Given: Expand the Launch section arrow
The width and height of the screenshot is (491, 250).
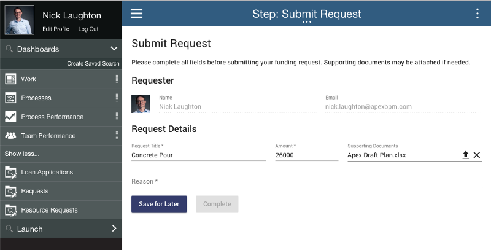Looking at the screenshot, I should [x=114, y=229].
